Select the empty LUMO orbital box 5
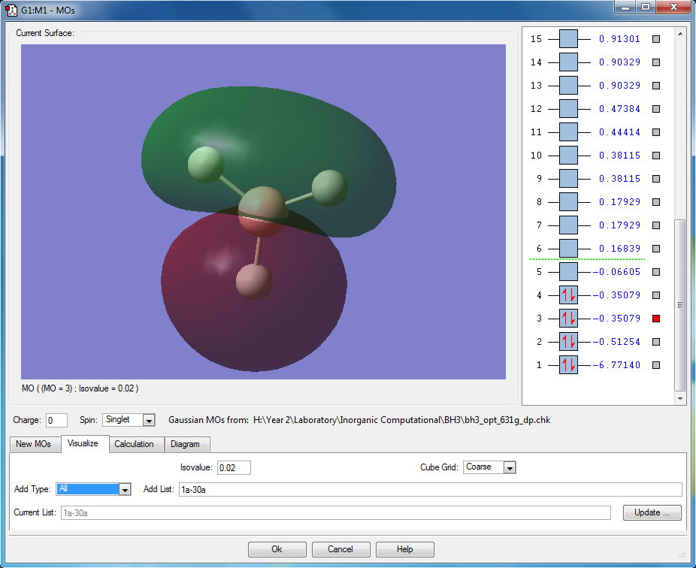The width and height of the screenshot is (696, 568). click(568, 272)
